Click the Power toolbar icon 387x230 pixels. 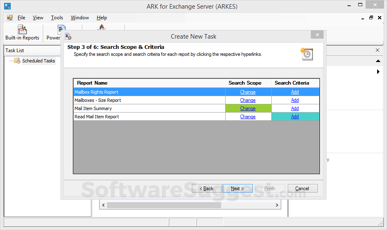click(61, 30)
